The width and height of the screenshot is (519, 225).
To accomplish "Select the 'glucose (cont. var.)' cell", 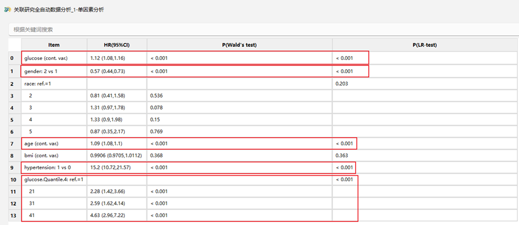I will tap(54, 58).
